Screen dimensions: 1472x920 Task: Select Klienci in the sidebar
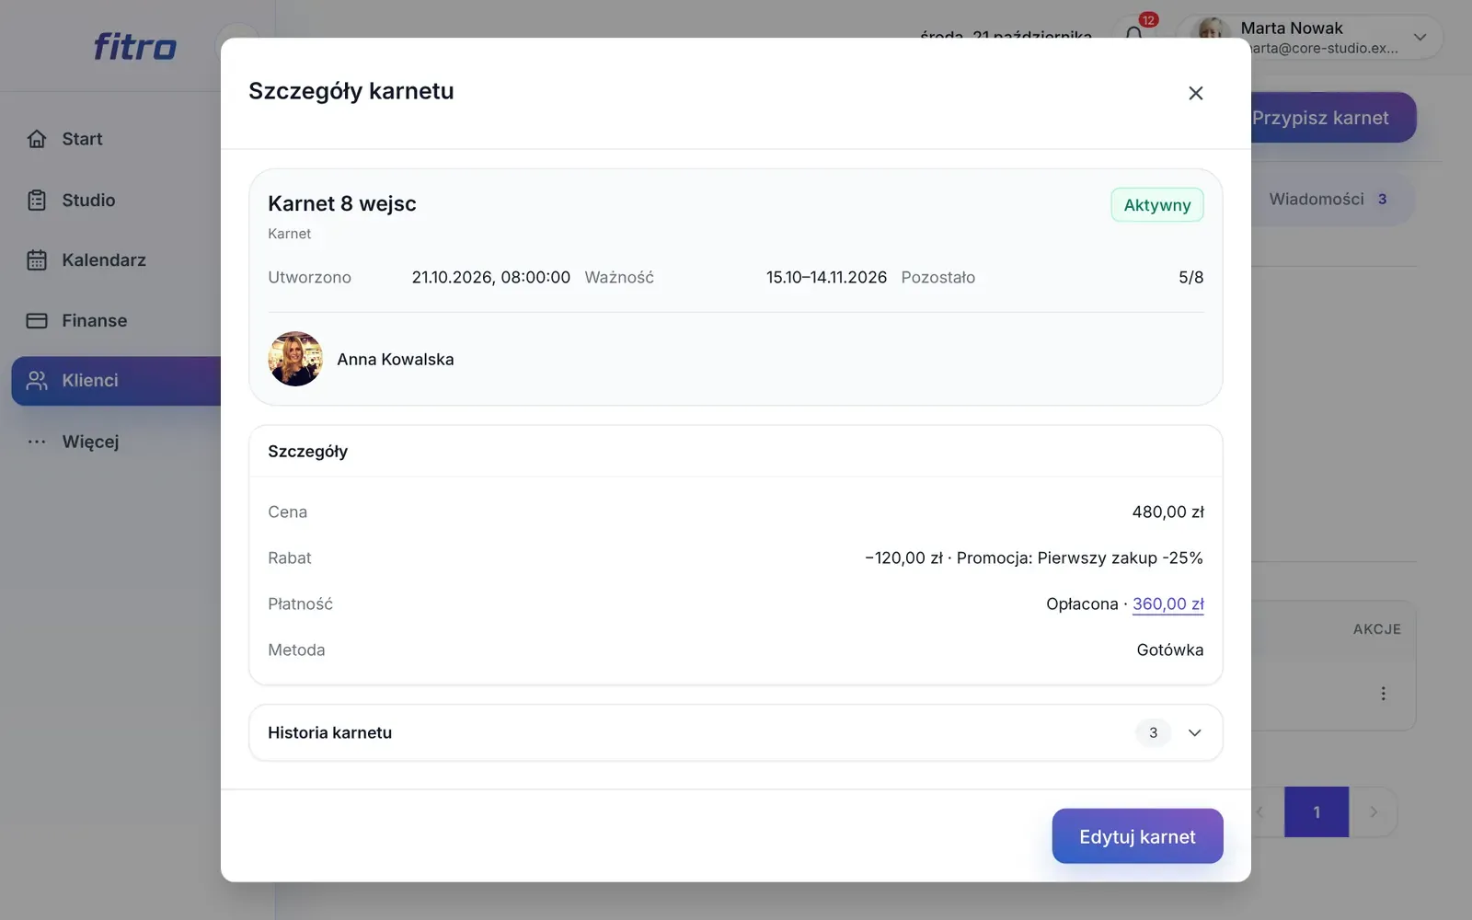pyautogui.click(x=116, y=381)
